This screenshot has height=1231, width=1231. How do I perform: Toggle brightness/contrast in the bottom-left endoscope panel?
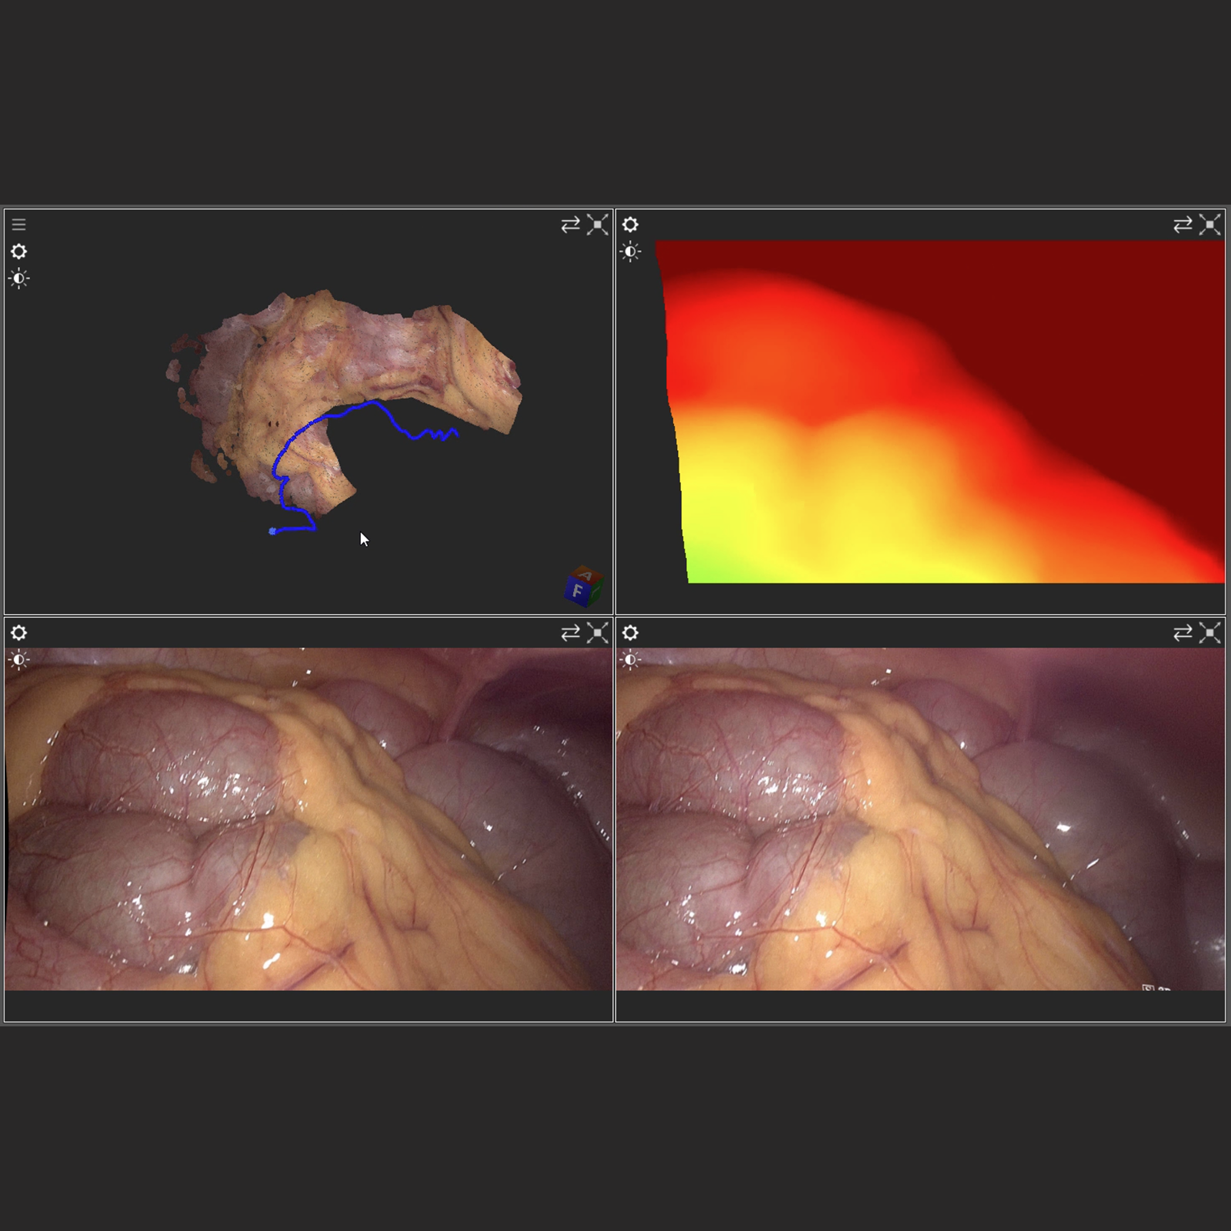(19, 659)
